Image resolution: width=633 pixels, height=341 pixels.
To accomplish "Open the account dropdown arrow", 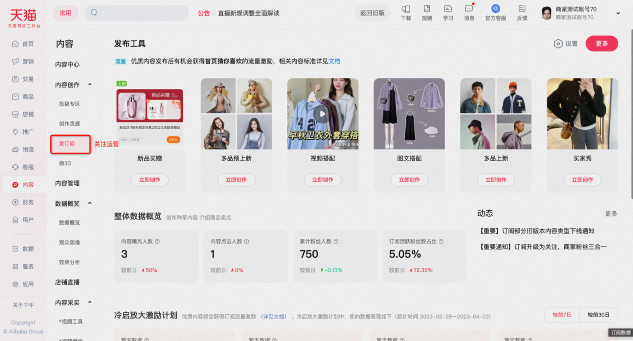I will coord(618,13).
